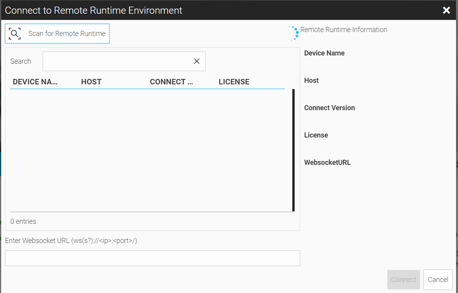Cancel the remote runtime connection dialog
Viewport: 458px width, 293px height.
(438, 280)
